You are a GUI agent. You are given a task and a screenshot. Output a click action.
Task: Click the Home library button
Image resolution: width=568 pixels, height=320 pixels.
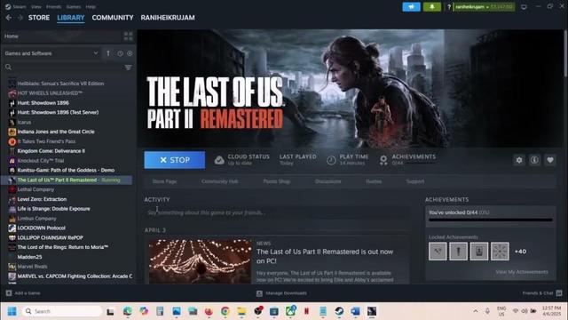61,36
